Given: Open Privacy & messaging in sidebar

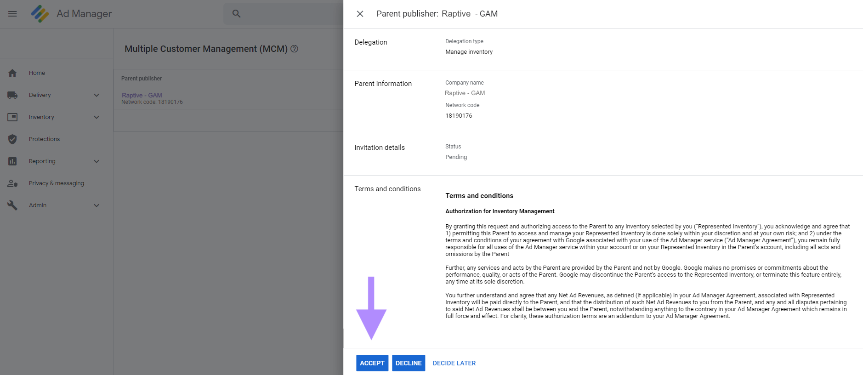Looking at the screenshot, I should click(57, 183).
